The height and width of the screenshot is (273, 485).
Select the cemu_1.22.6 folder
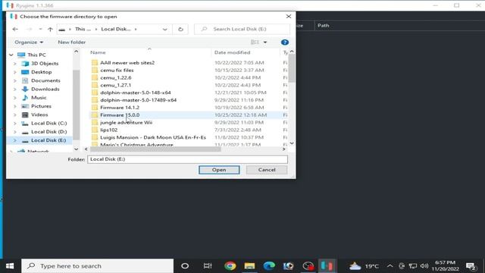115,77
